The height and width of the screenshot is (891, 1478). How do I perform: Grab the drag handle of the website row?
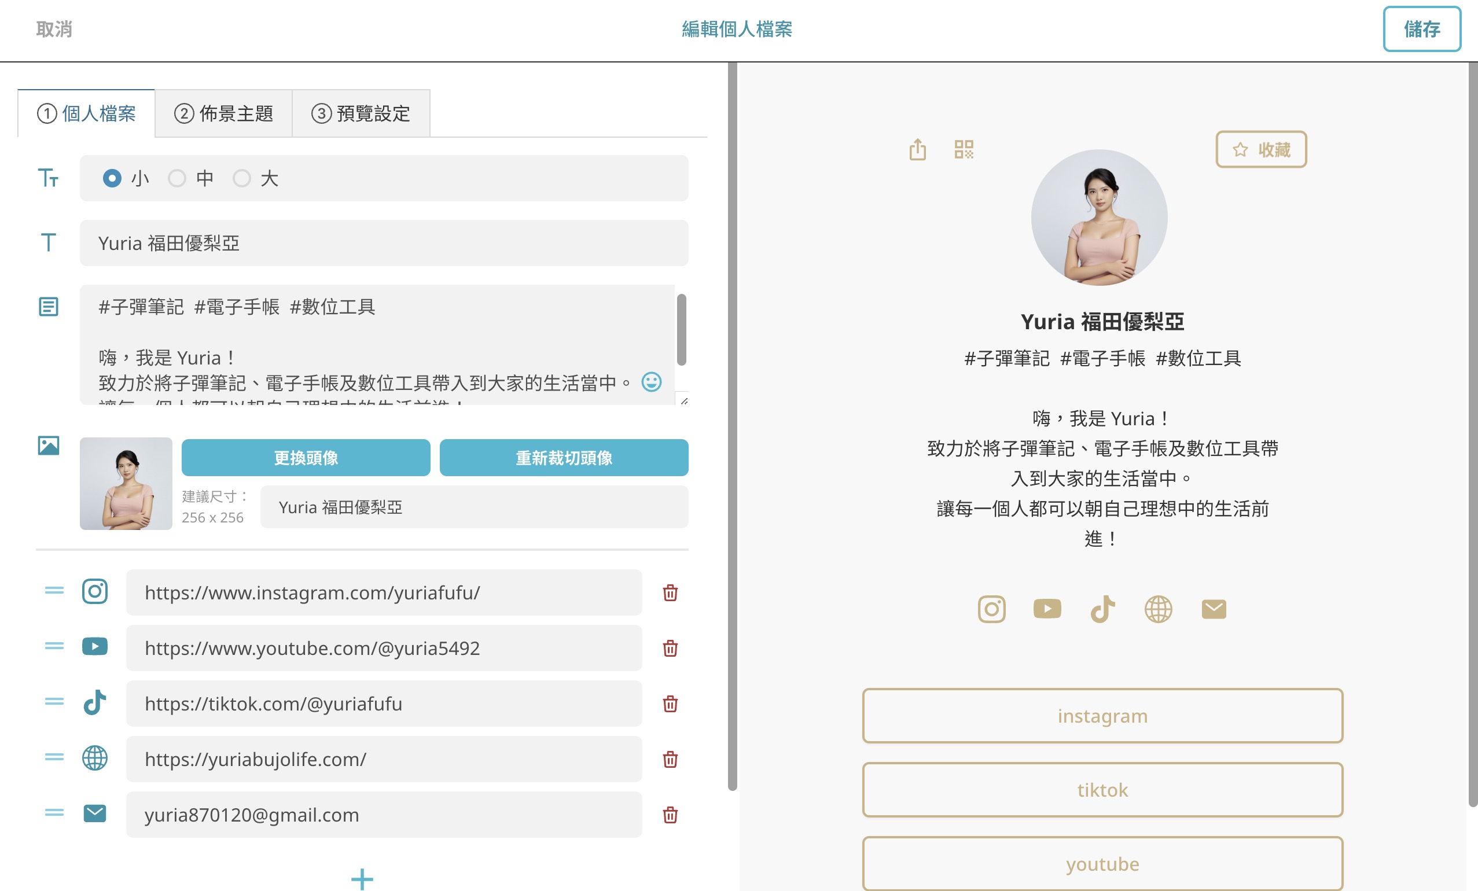(54, 757)
